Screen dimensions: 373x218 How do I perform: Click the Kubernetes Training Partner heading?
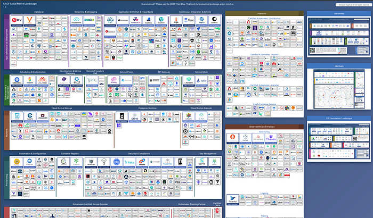(192, 204)
